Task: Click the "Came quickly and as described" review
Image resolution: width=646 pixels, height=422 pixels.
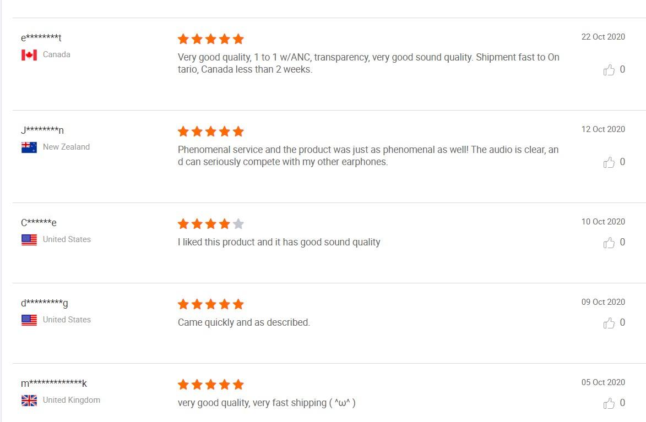Action: [x=243, y=322]
